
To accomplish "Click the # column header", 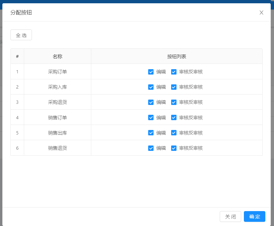I will coord(17,56).
